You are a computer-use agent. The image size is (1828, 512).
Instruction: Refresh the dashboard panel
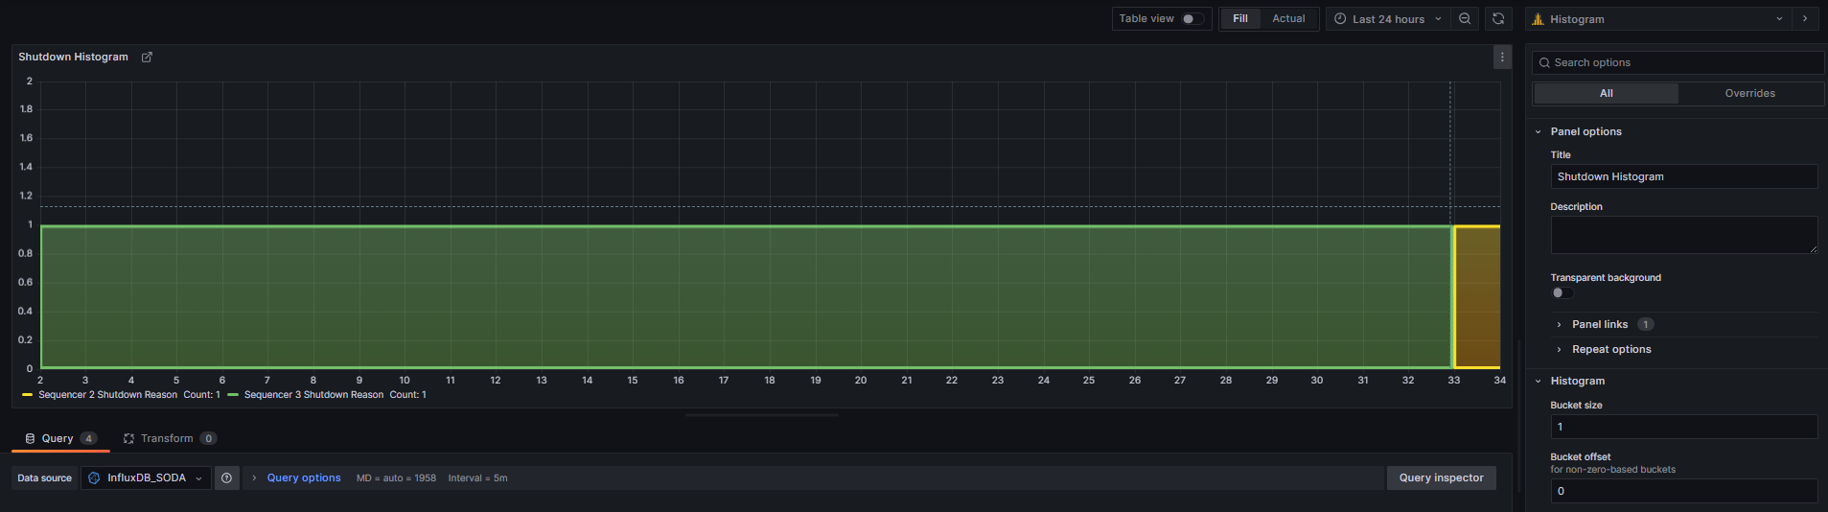[x=1498, y=19]
